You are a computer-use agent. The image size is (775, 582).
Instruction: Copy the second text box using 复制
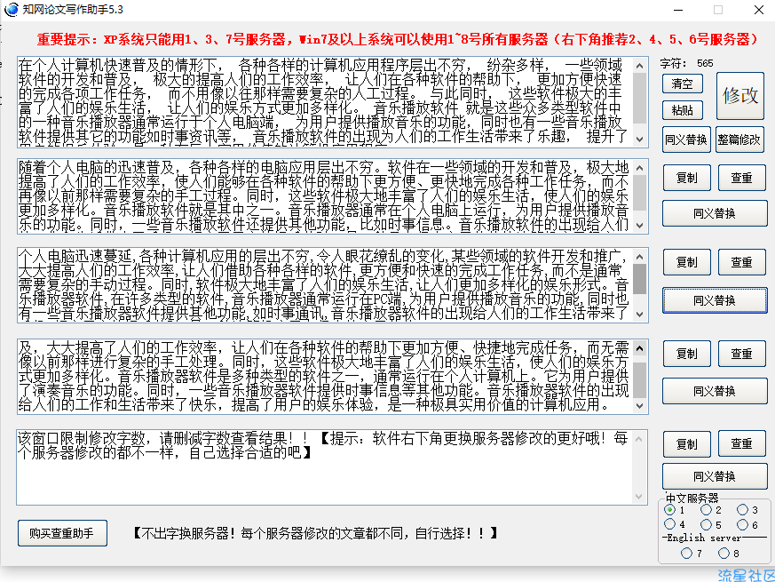(x=686, y=178)
